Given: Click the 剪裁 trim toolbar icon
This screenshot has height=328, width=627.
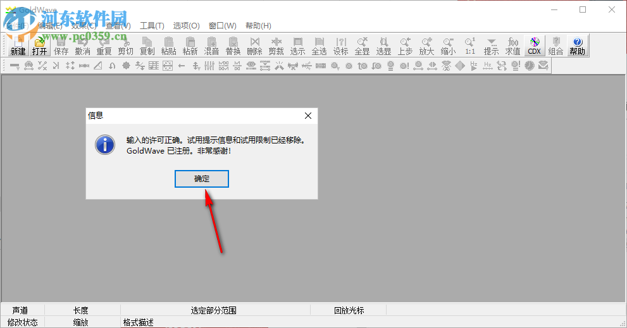Looking at the screenshot, I should [x=276, y=46].
